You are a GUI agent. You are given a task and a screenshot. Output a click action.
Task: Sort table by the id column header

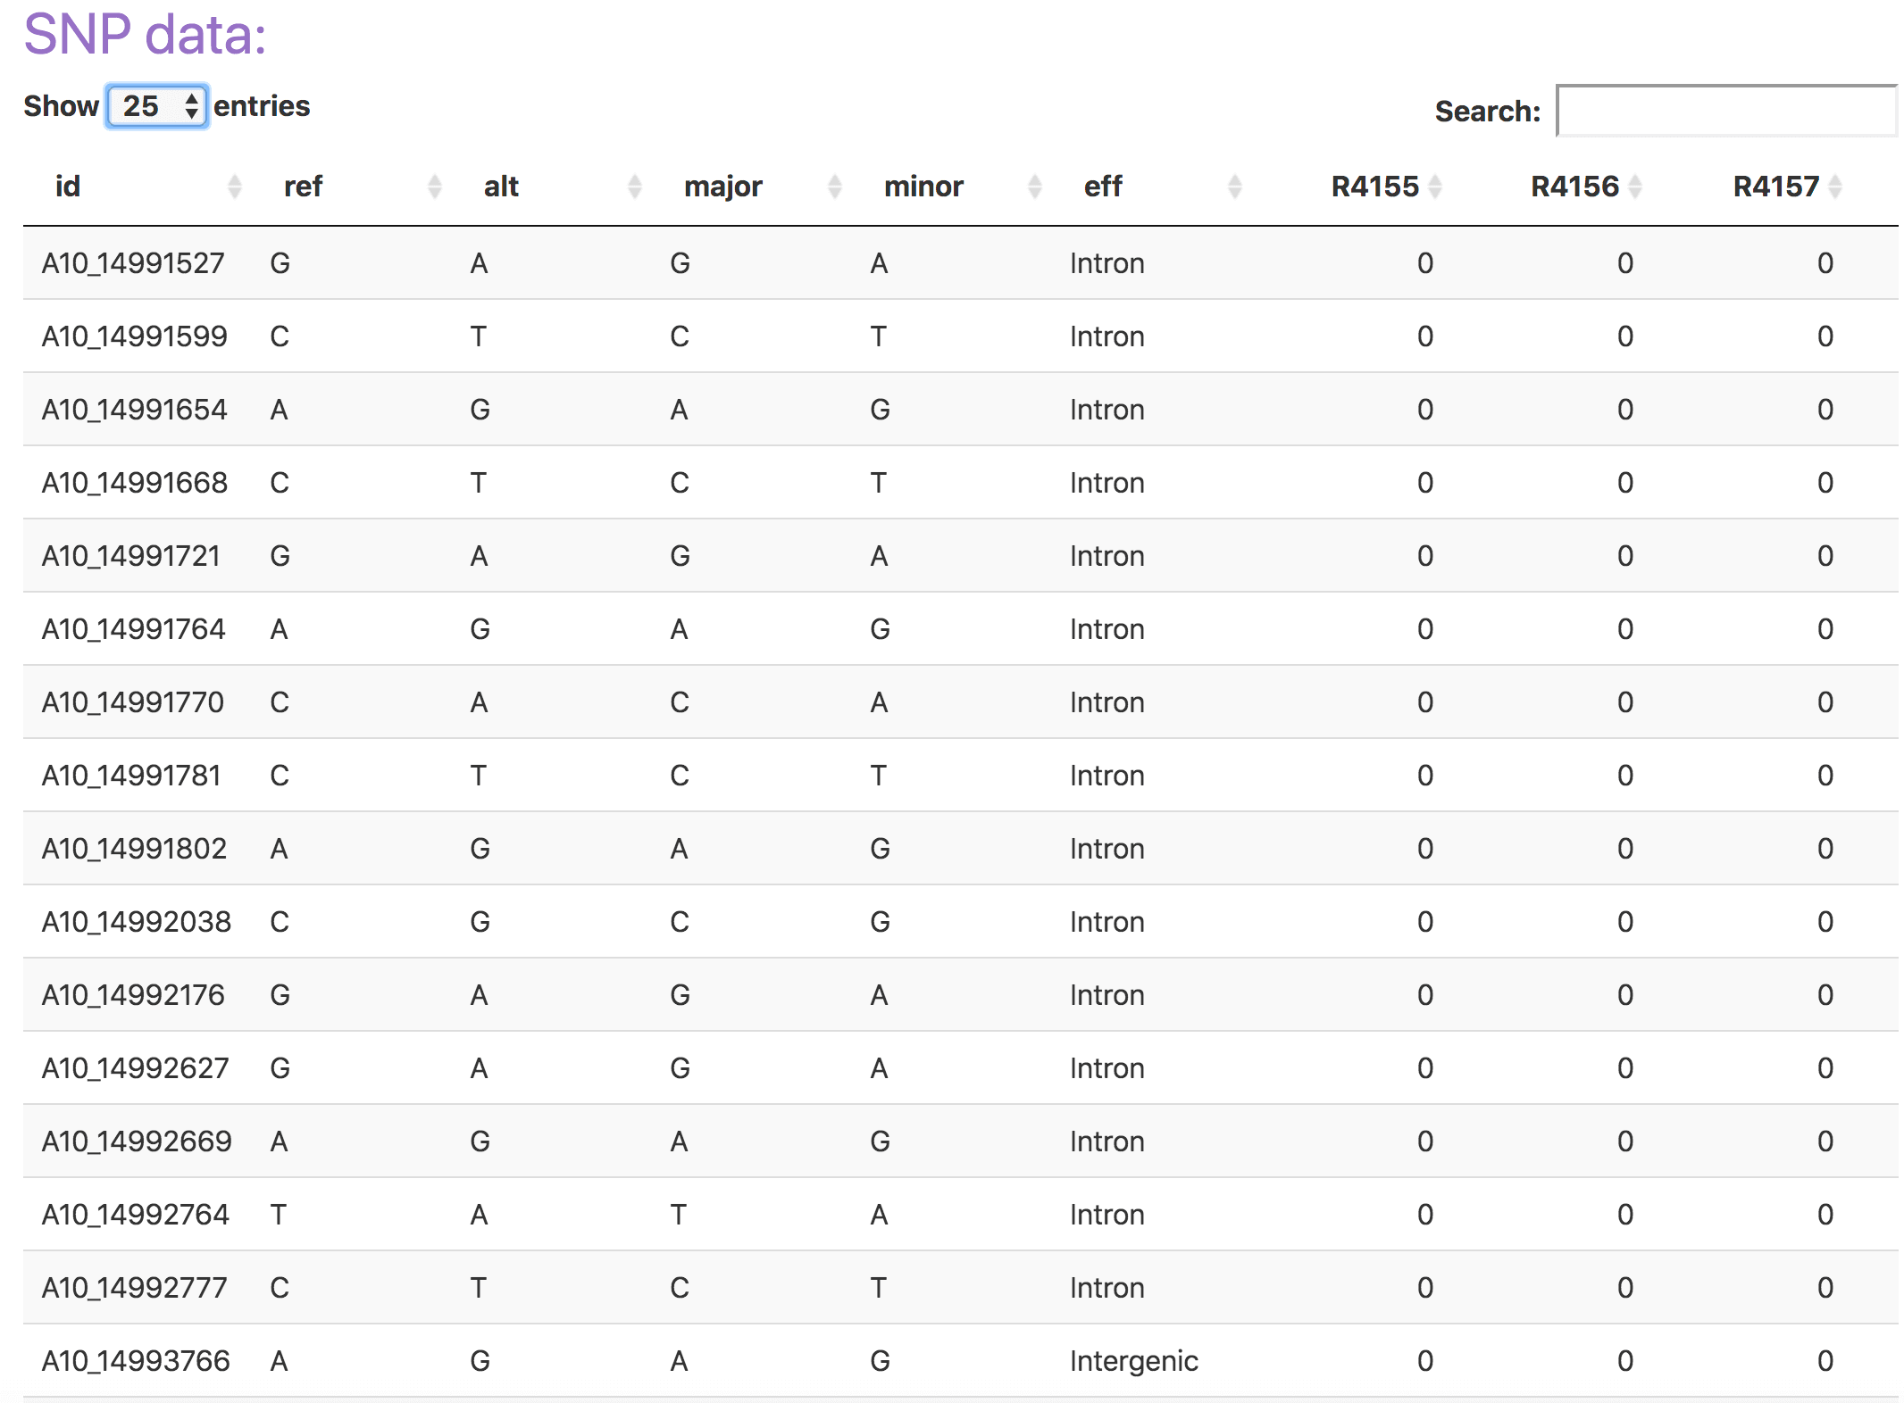point(68,187)
